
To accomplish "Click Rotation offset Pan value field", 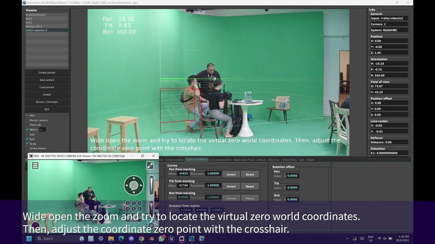I will click(x=293, y=176).
